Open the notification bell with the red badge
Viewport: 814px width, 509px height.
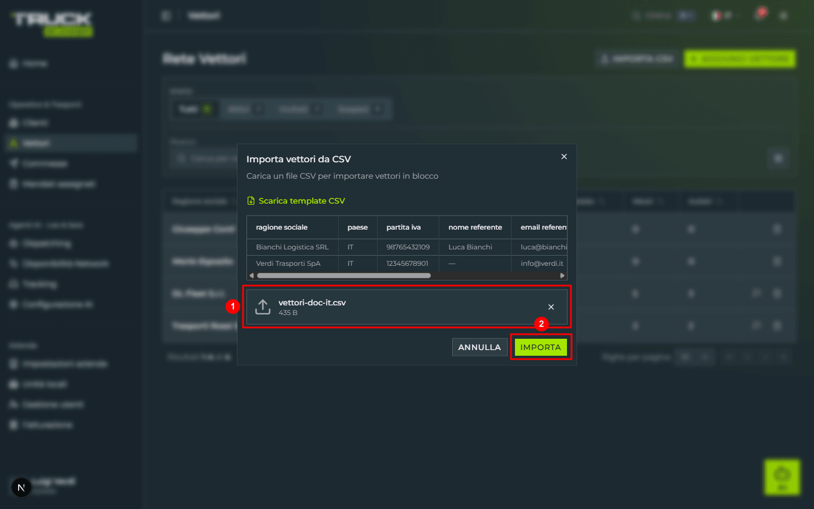coord(760,14)
